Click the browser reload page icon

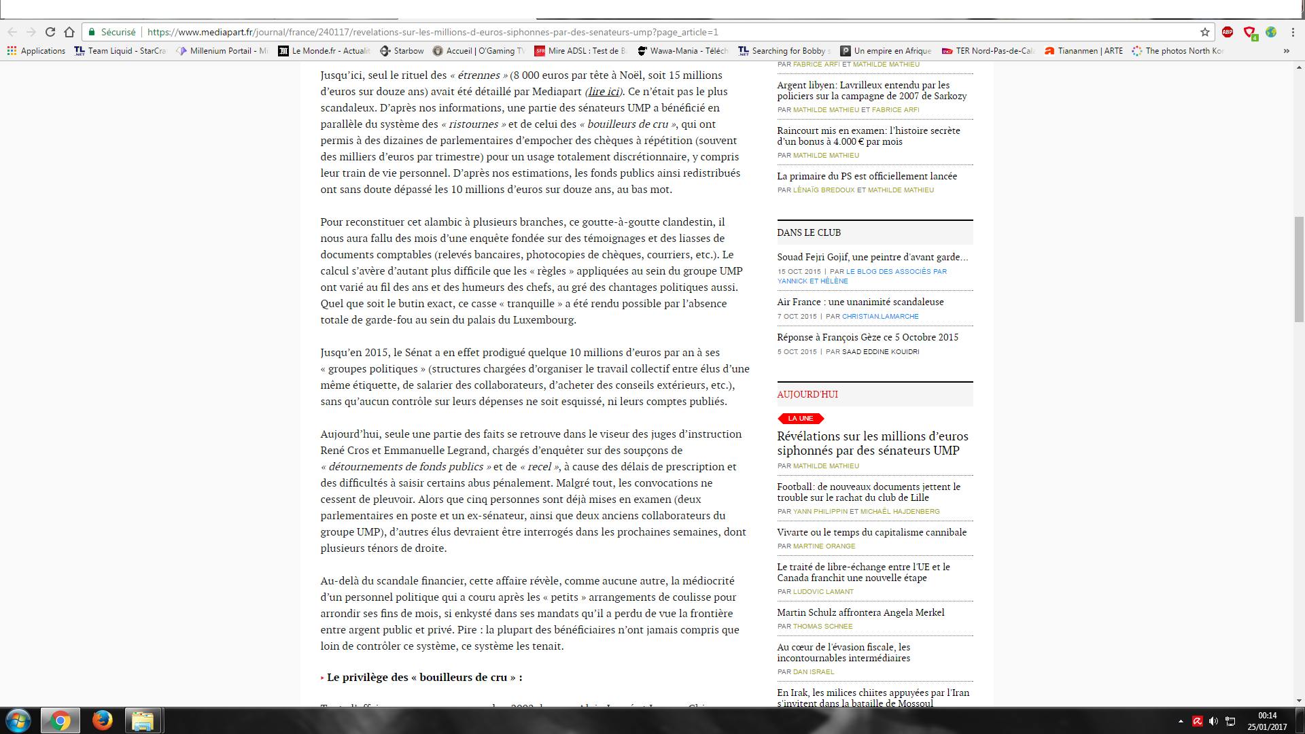(50, 32)
